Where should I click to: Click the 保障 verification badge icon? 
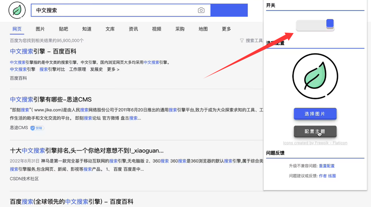pyautogui.click(x=37, y=128)
